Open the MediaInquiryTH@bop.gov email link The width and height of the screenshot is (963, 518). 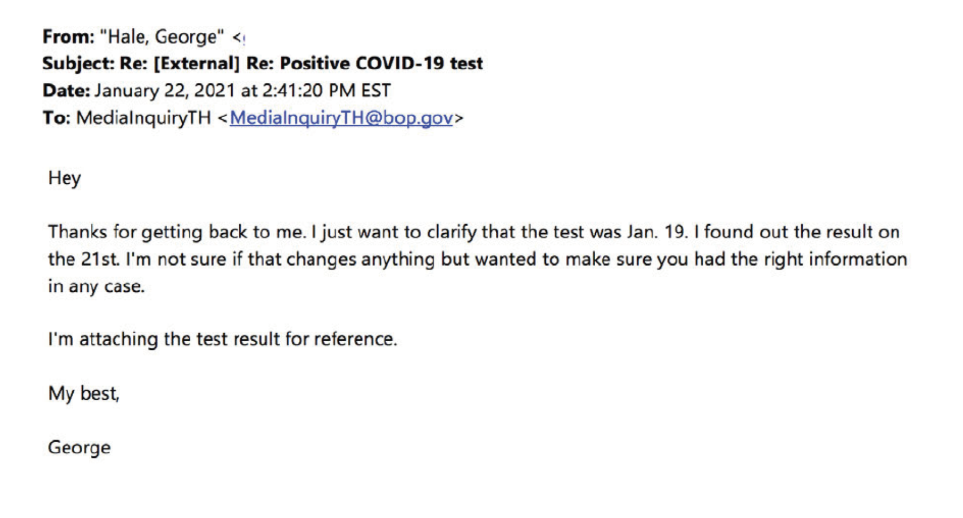click(x=341, y=118)
